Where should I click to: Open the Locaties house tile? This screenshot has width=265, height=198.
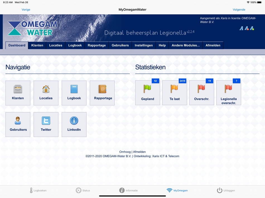pyautogui.click(x=46, y=93)
